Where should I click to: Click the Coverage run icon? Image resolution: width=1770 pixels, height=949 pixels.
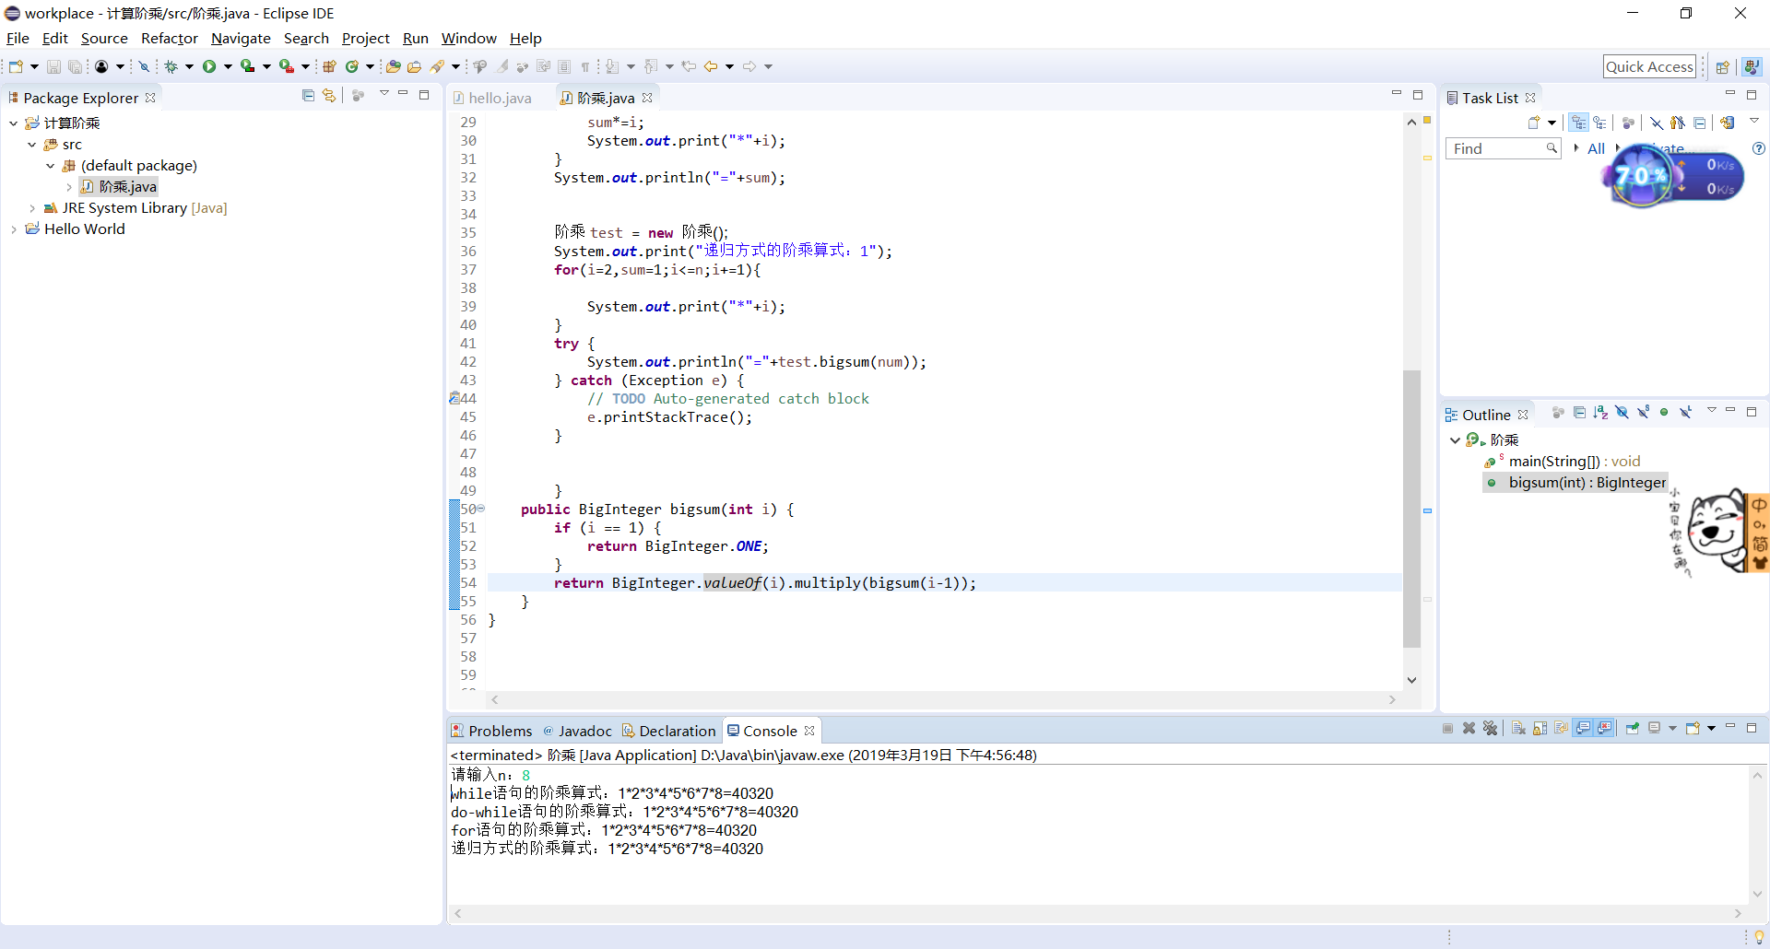[247, 66]
